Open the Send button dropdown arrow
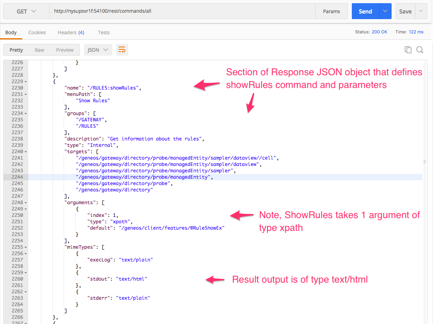The image size is (433, 324). [385, 12]
